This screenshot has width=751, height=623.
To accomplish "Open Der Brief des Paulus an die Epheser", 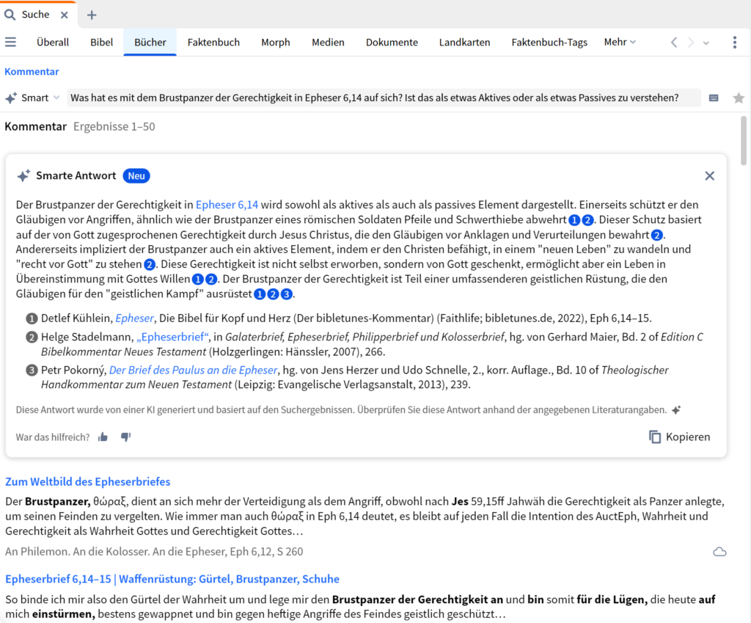I will point(193,370).
